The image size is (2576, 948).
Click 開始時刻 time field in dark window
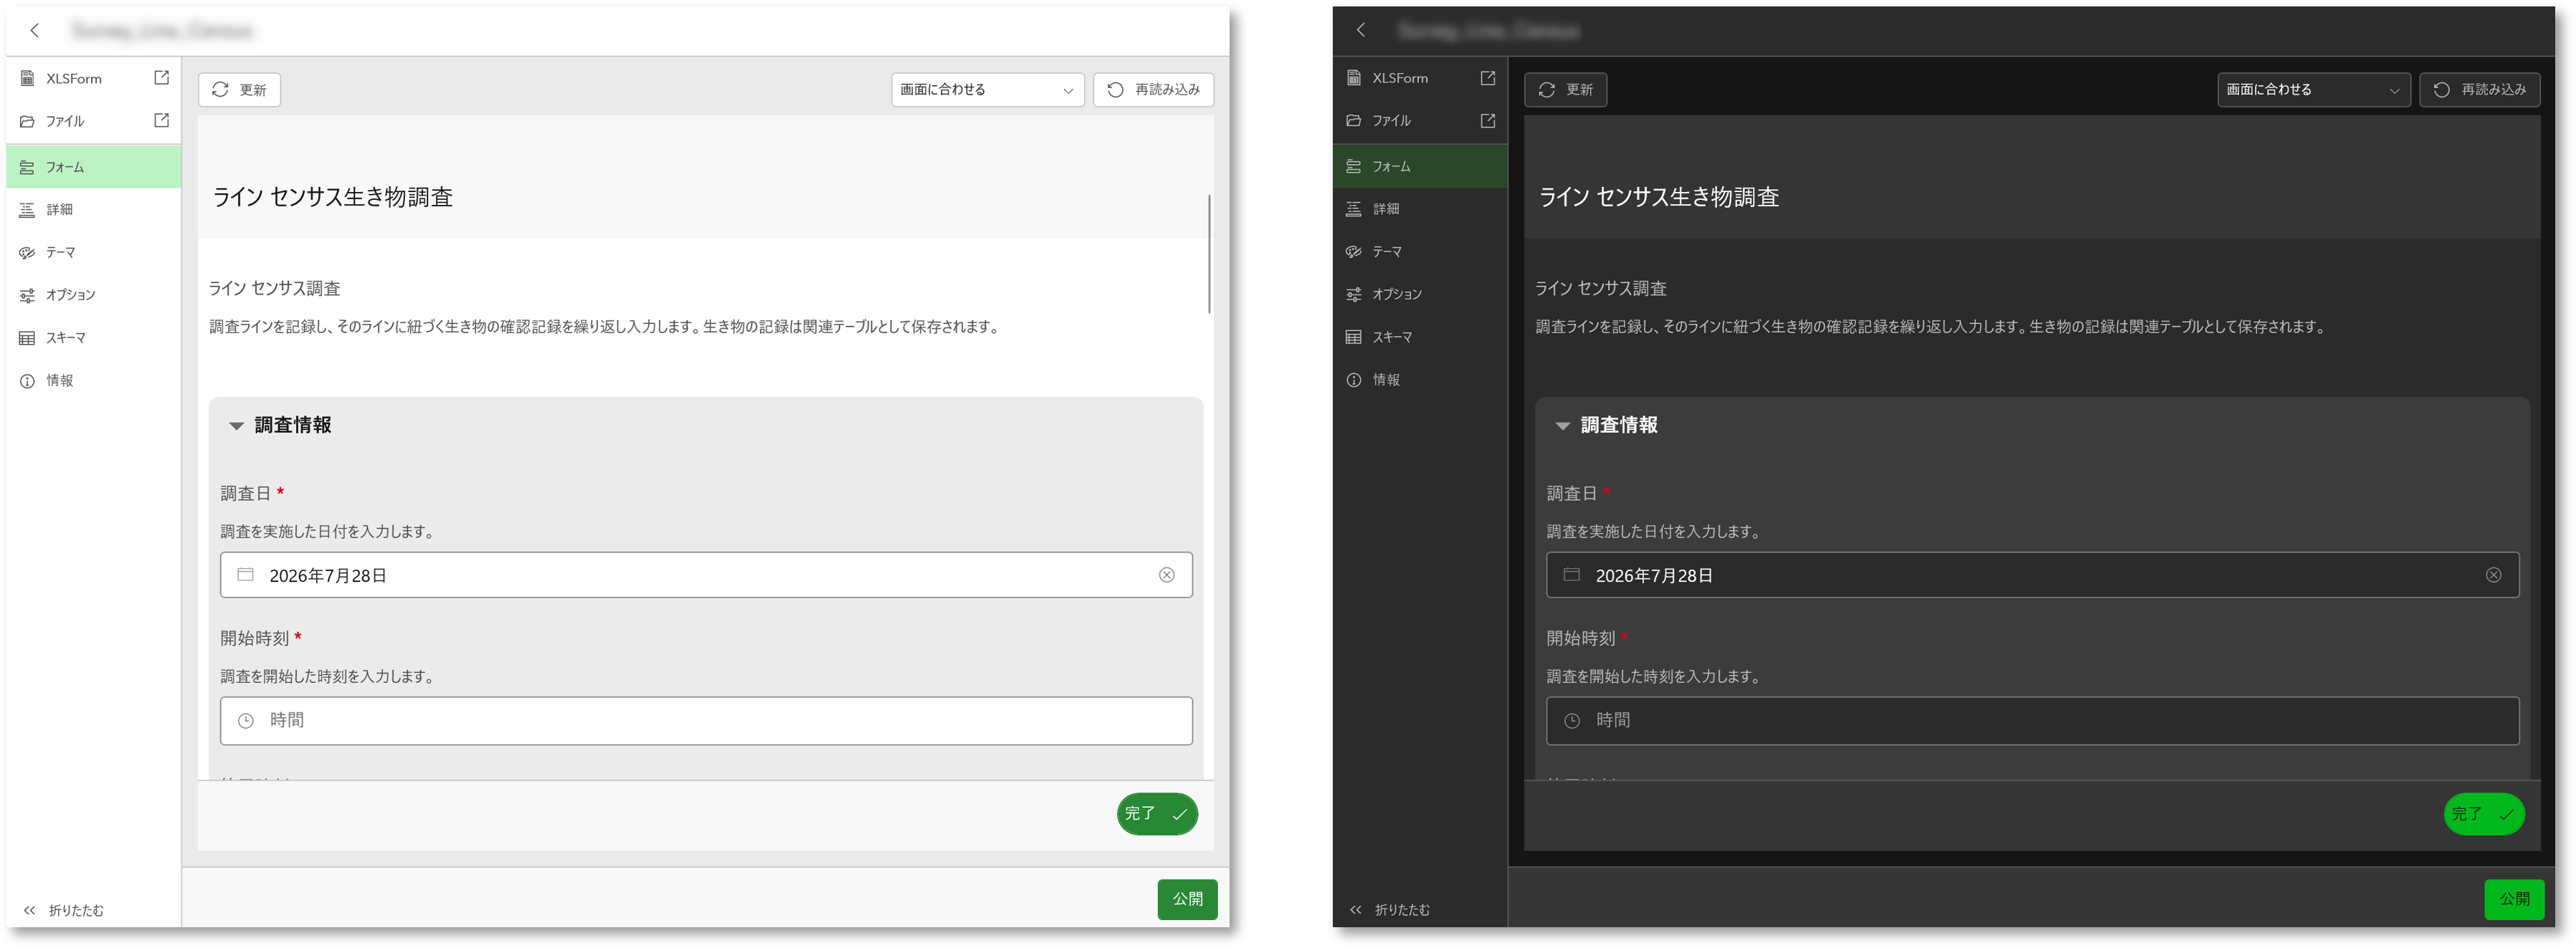pyautogui.click(x=2032, y=720)
